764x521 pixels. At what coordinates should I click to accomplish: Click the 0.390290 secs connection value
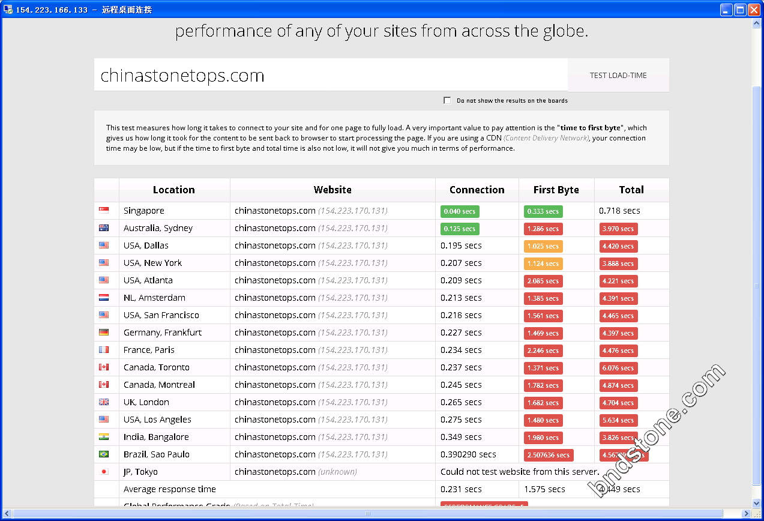point(468,454)
